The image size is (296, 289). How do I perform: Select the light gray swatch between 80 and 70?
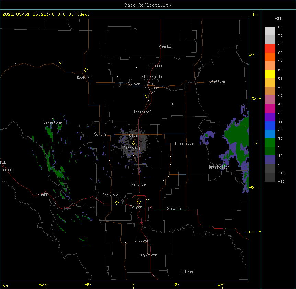(270, 31)
